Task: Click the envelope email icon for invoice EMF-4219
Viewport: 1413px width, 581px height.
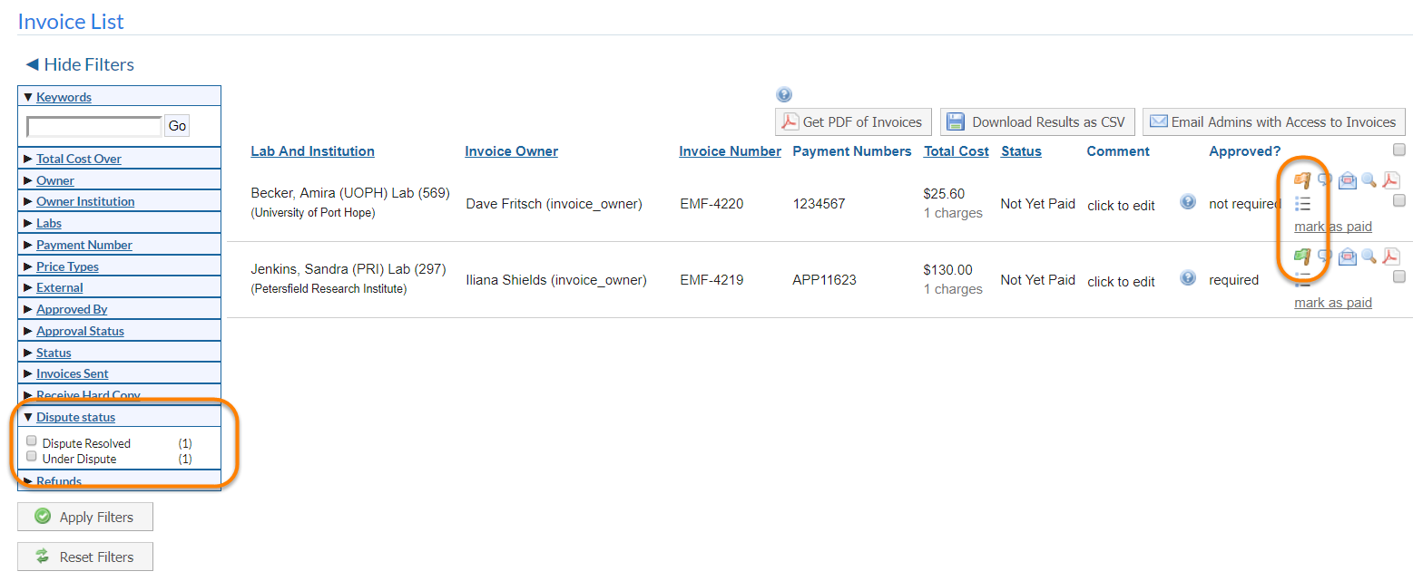Action: point(1348,257)
